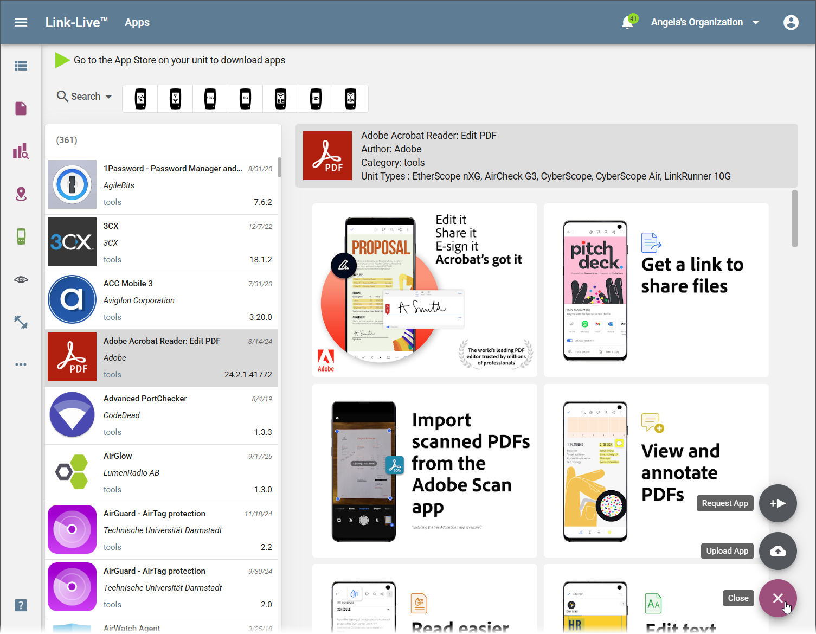Open the Angela's Organization dropdown
Viewport: 816px width, 634px height.
[705, 22]
